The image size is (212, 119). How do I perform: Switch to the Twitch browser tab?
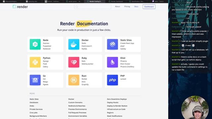point(158,1)
